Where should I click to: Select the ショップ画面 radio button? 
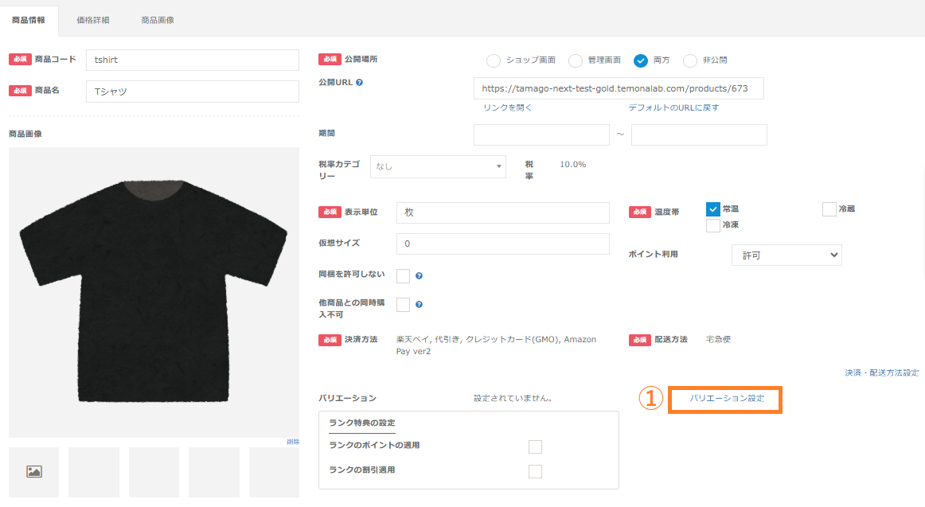point(494,60)
